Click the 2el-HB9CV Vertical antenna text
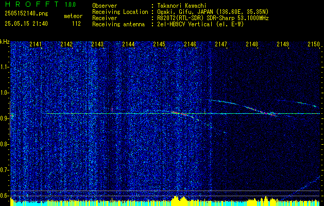The height and width of the screenshot is (206, 324). click(200, 24)
